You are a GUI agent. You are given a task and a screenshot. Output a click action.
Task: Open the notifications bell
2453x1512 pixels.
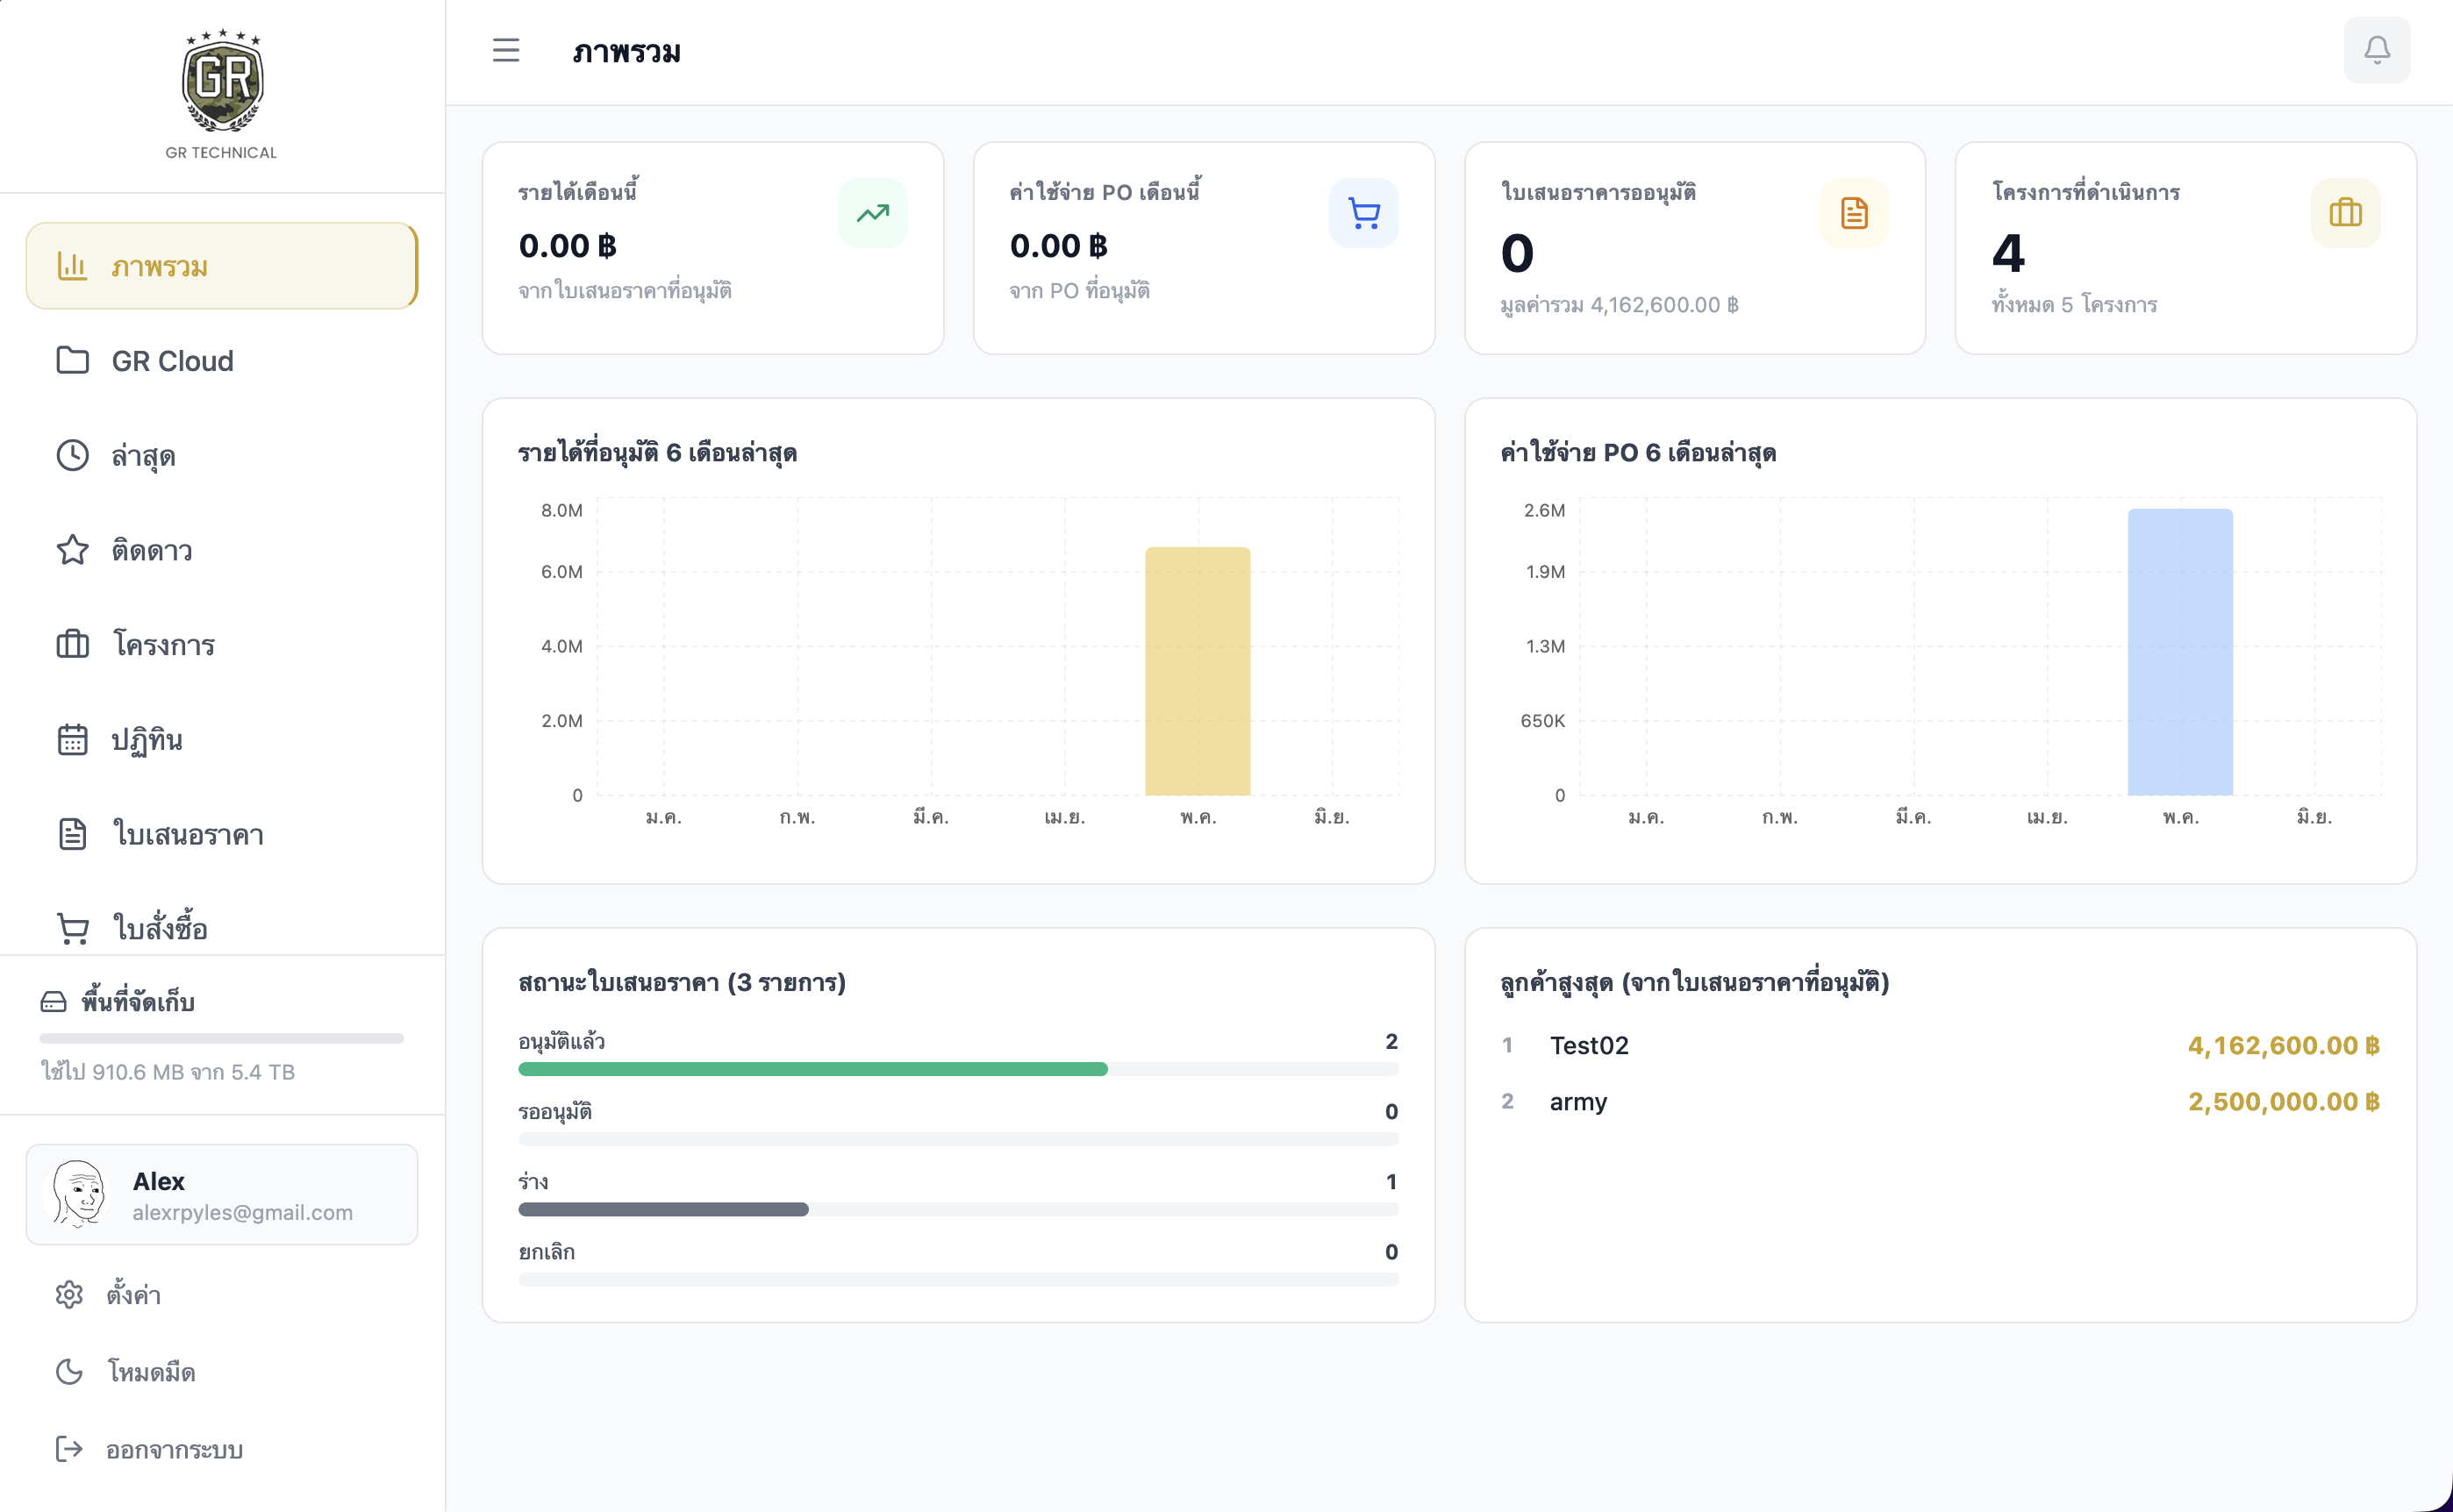(2377, 50)
